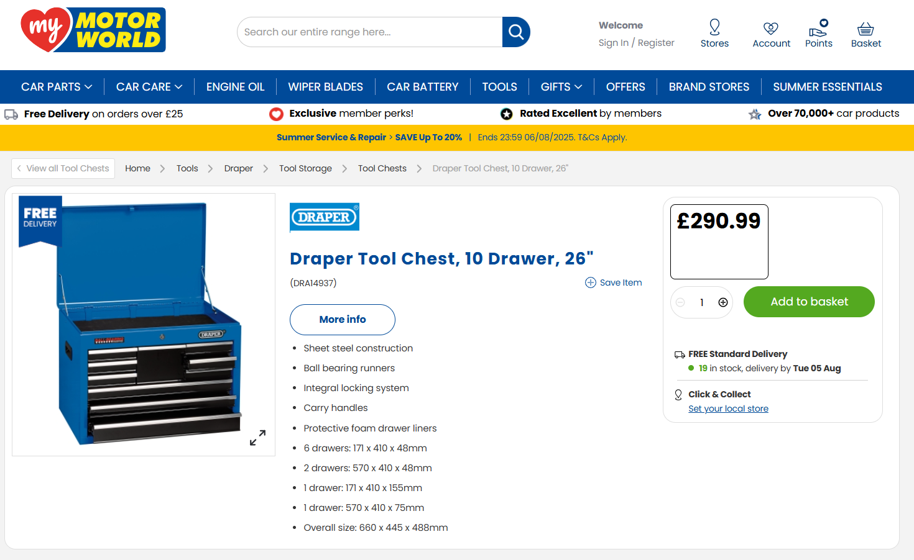The height and width of the screenshot is (560, 914).
Task: Expand product image with the fullscreen arrows
Action: coord(257,438)
